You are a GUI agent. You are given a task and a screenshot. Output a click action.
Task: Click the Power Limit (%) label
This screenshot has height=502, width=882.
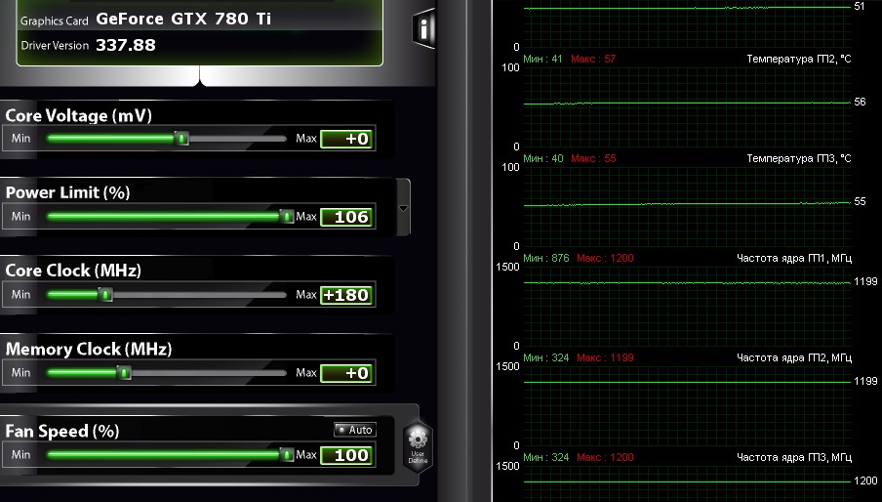(x=67, y=193)
